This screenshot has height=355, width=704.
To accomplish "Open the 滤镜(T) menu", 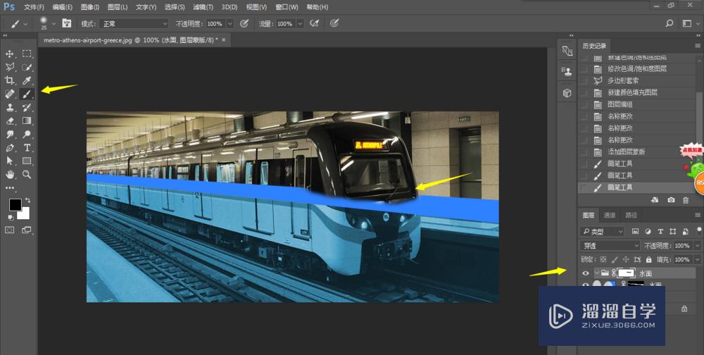I will (x=201, y=7).
